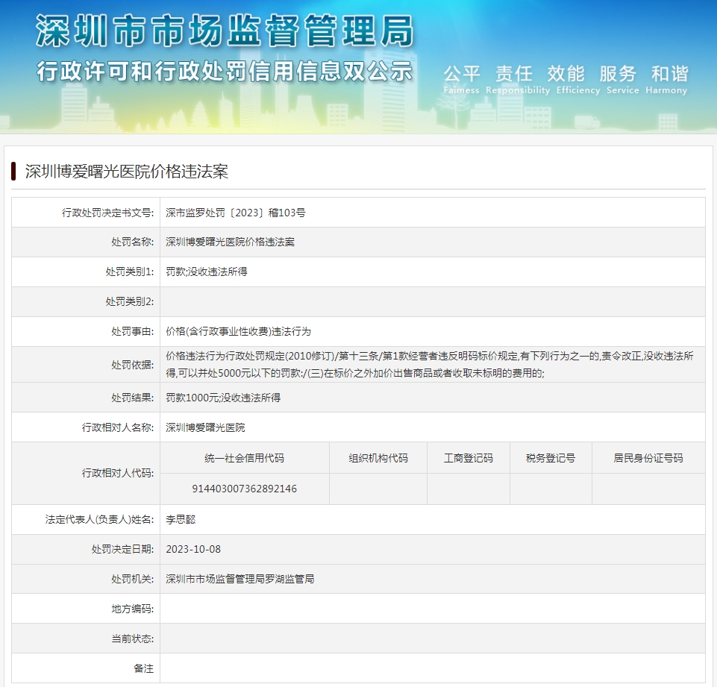
Task: Click the 处罚依据 label
Action: click(x=132, y=365)
